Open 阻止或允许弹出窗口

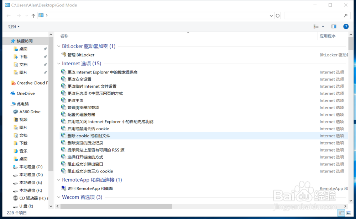point(85,164)
